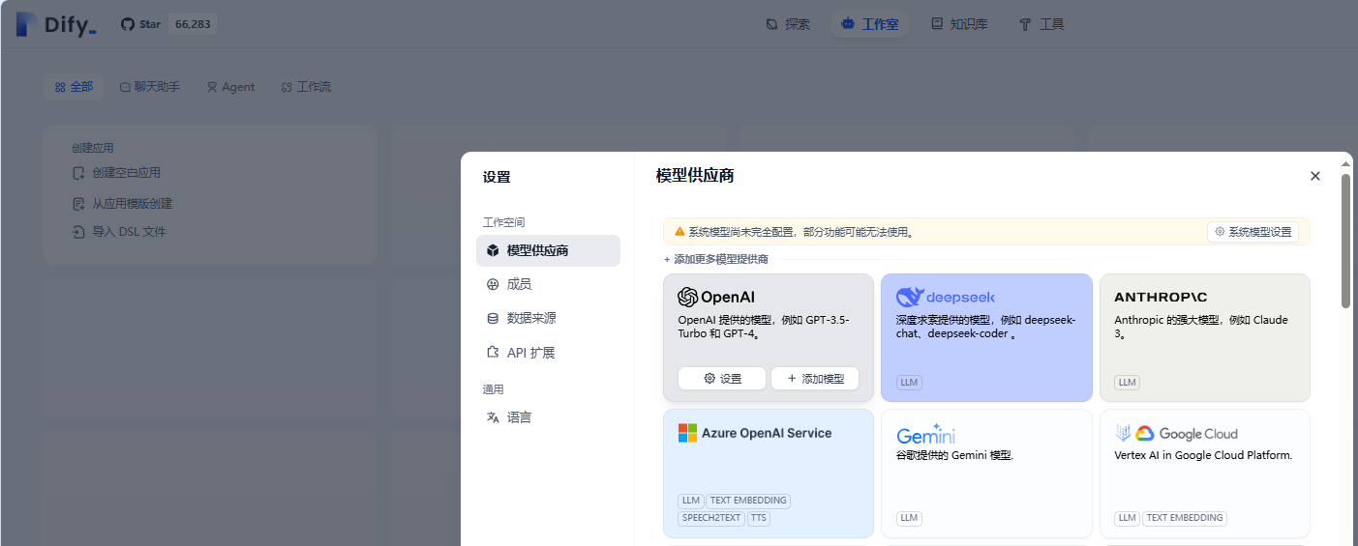
Task: Click the 系统模型设置 button
Action: [x=1252, y=232]
